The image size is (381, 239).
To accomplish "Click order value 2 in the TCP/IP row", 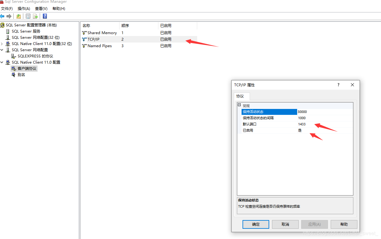I will click(x=122, y=39).
